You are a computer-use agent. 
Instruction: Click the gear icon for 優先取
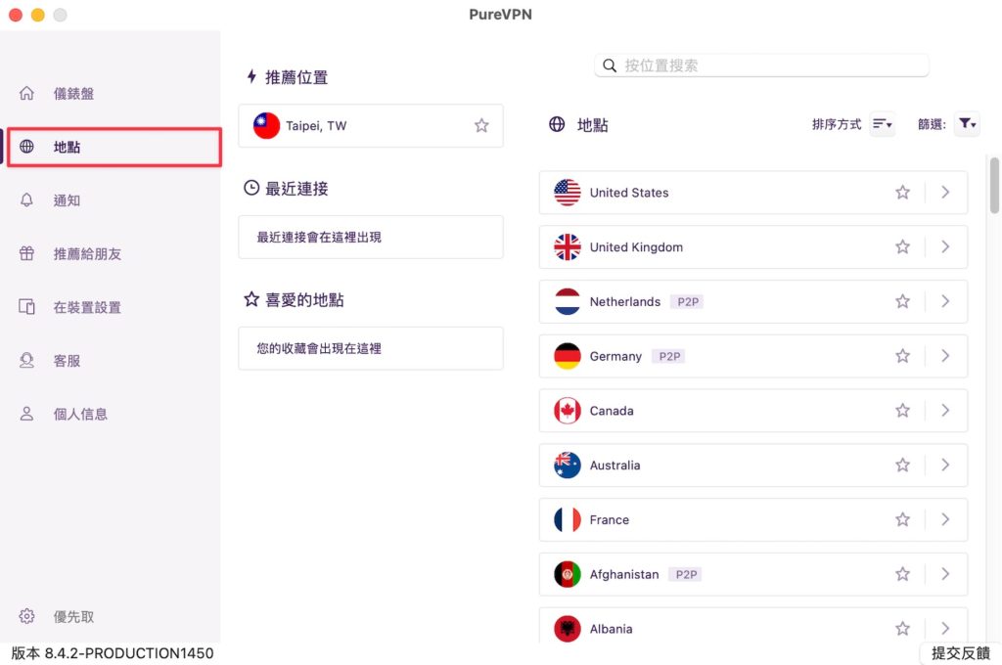[26, 616]
